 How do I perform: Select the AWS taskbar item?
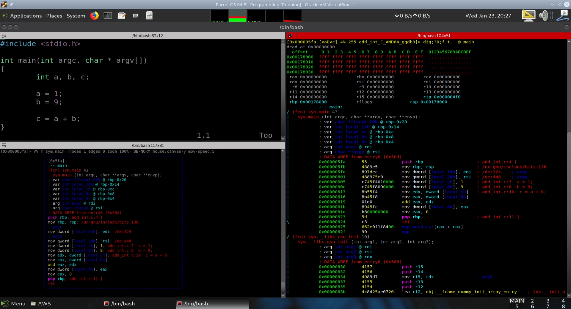(x=41, y=304)
